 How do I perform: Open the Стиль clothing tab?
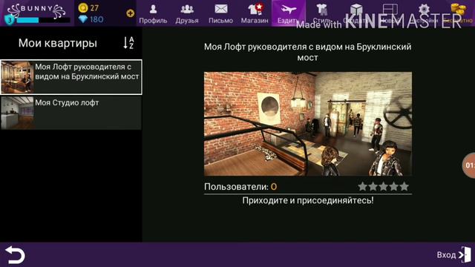322,13
